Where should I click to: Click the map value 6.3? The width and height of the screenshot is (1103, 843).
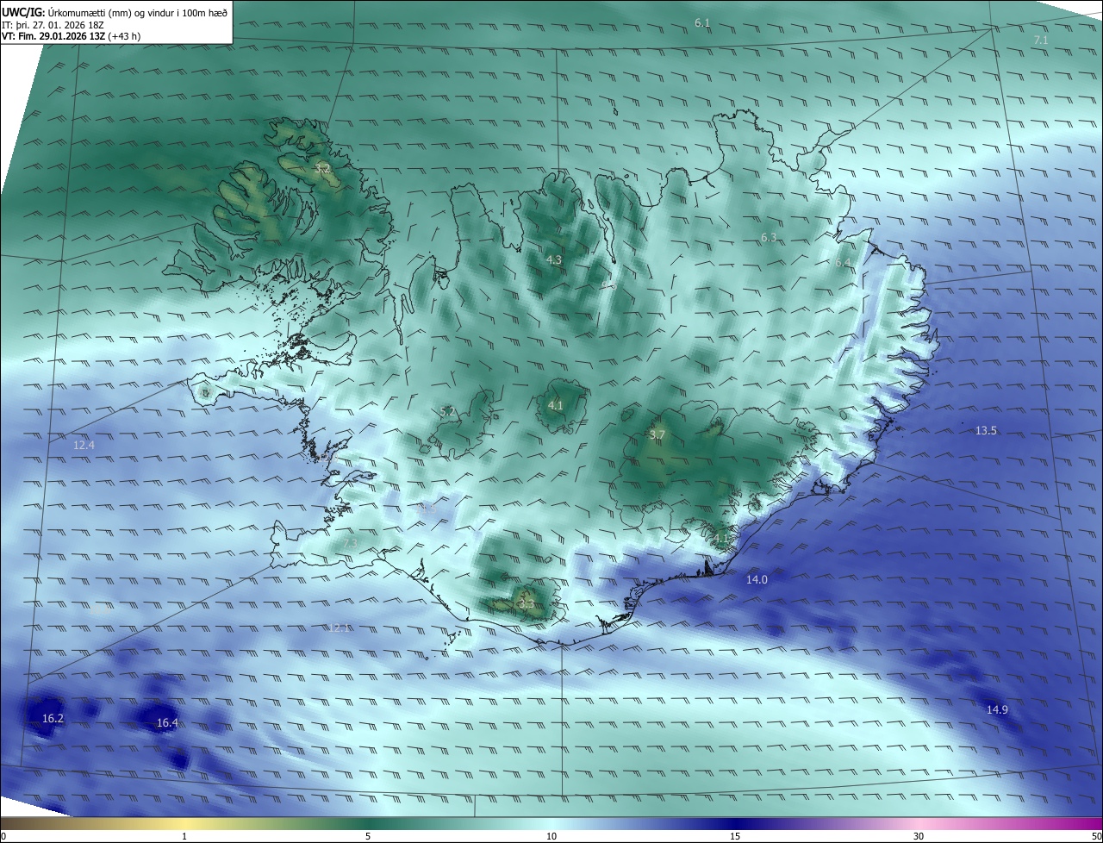click(769, 237)
